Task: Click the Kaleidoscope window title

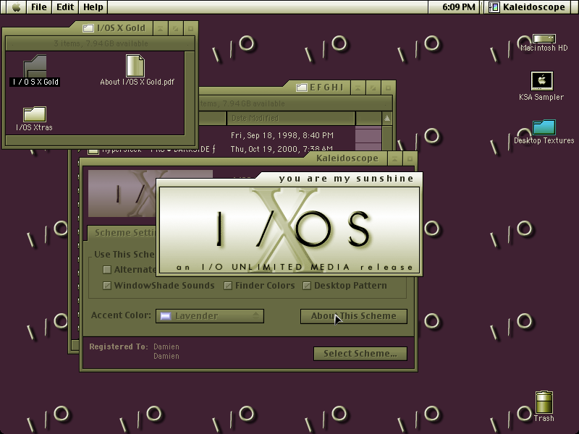Action: pos(347,158)
